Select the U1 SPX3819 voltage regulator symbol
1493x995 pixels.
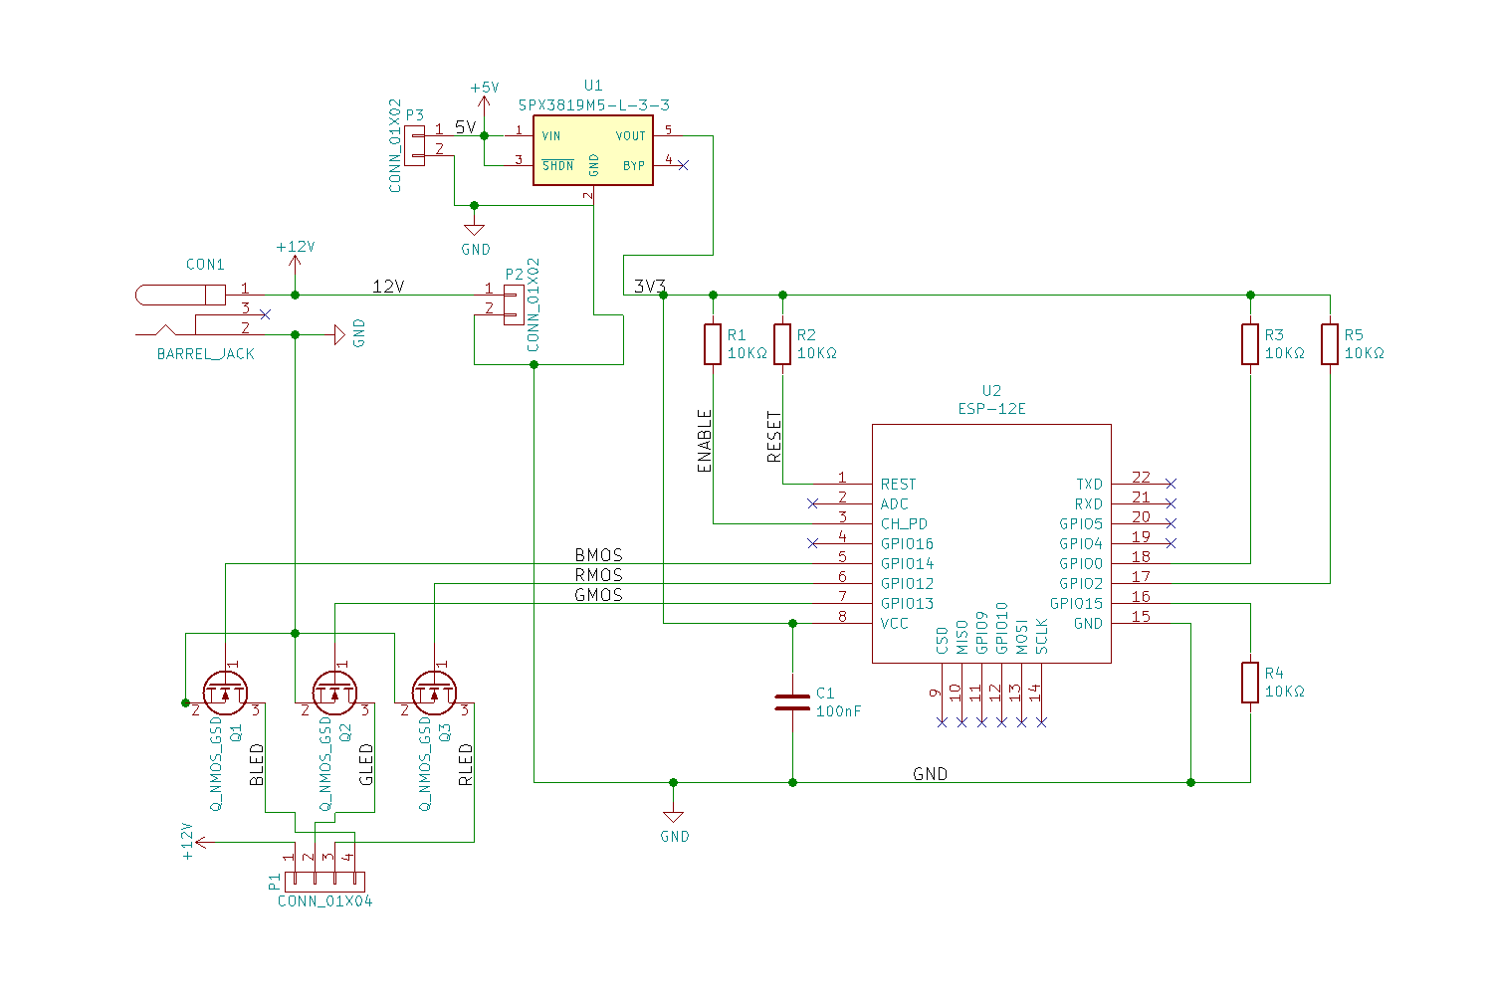pos(592,149)
